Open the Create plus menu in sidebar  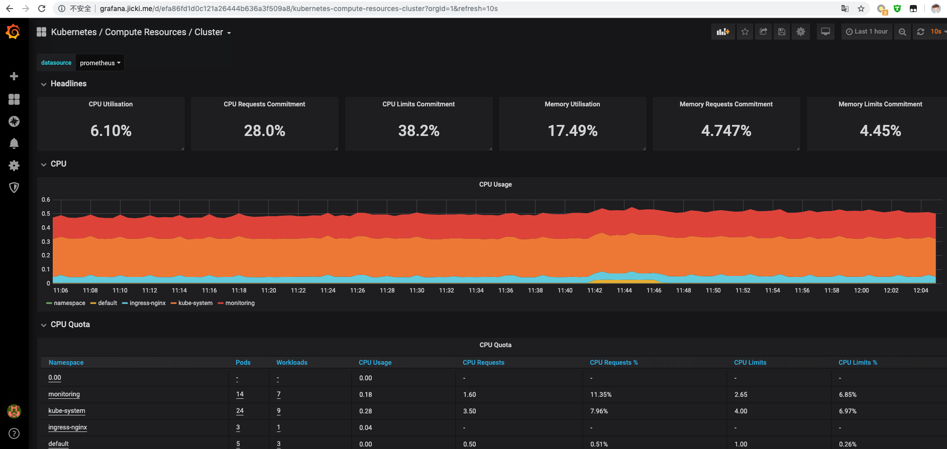click(x=14, y=76)
